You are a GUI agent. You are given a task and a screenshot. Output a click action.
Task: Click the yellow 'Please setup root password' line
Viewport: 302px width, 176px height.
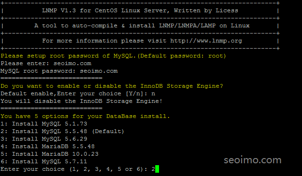(x=113, y=56)
